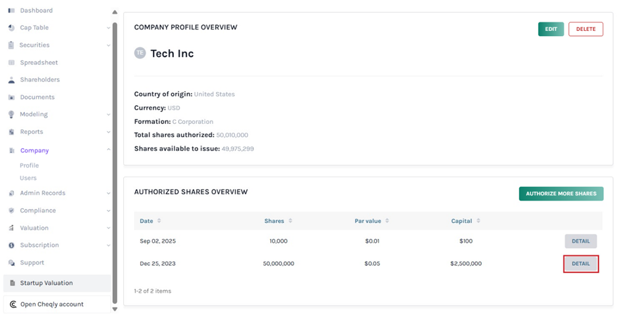Open the Profile submenu item

point(29,165)
